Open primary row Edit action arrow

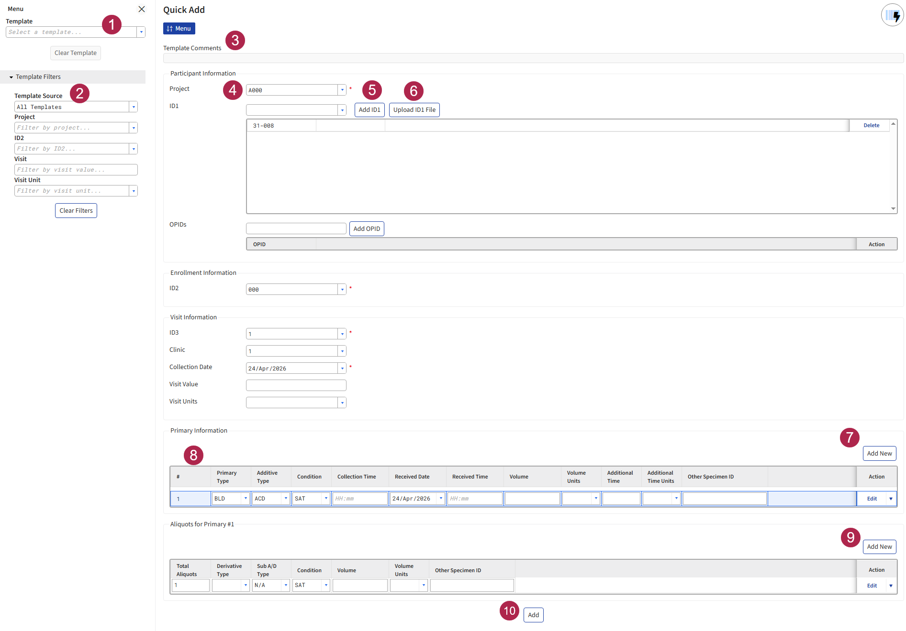(891, 499)
